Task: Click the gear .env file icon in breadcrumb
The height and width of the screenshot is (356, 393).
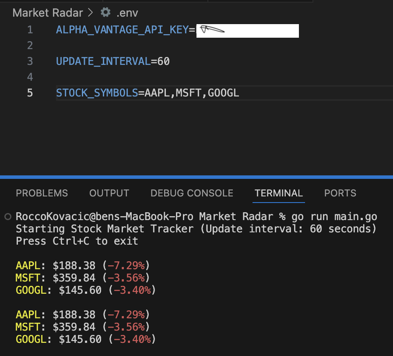Action: (105, 13)
